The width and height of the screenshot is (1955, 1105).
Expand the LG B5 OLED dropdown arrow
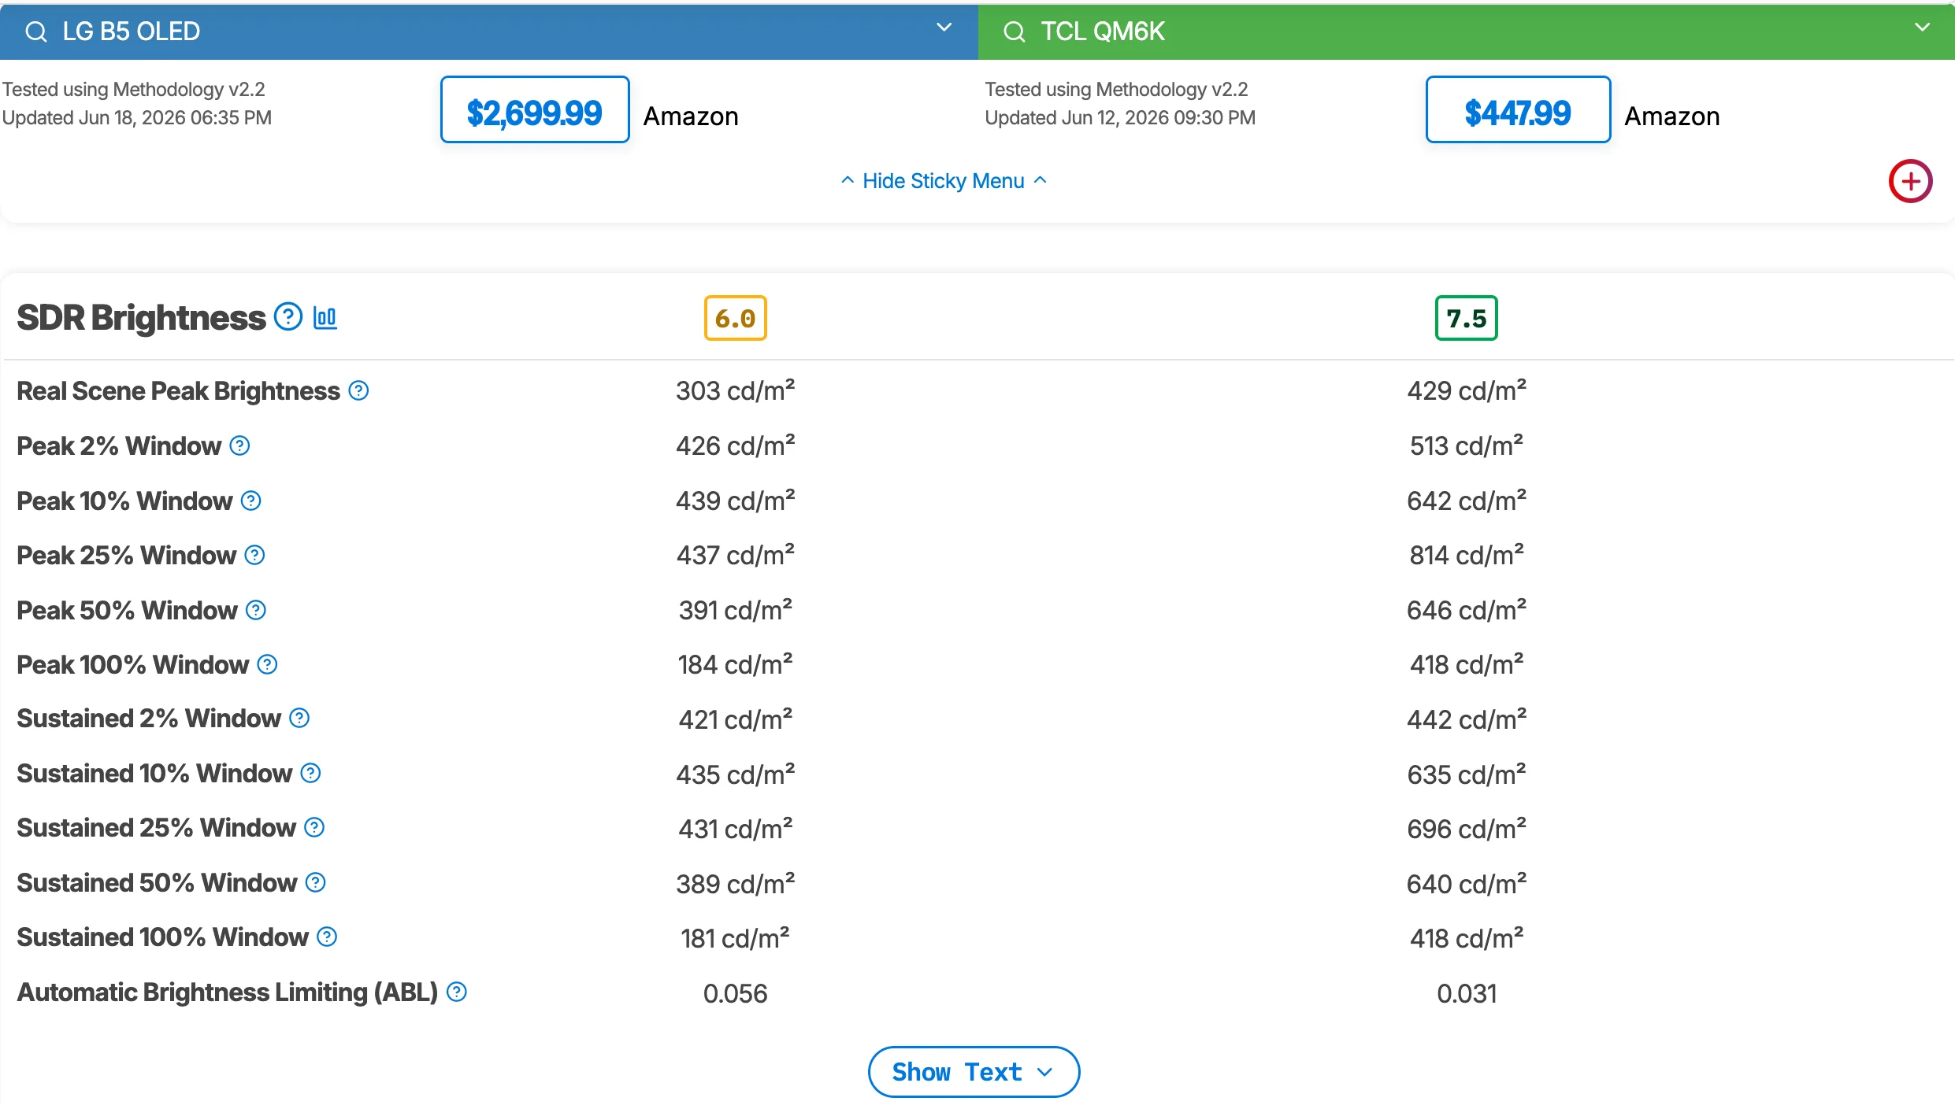tap(944, 28)
